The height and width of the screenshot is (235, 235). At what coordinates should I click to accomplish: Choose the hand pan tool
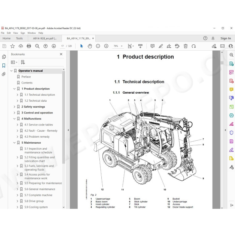pos(90,46)
